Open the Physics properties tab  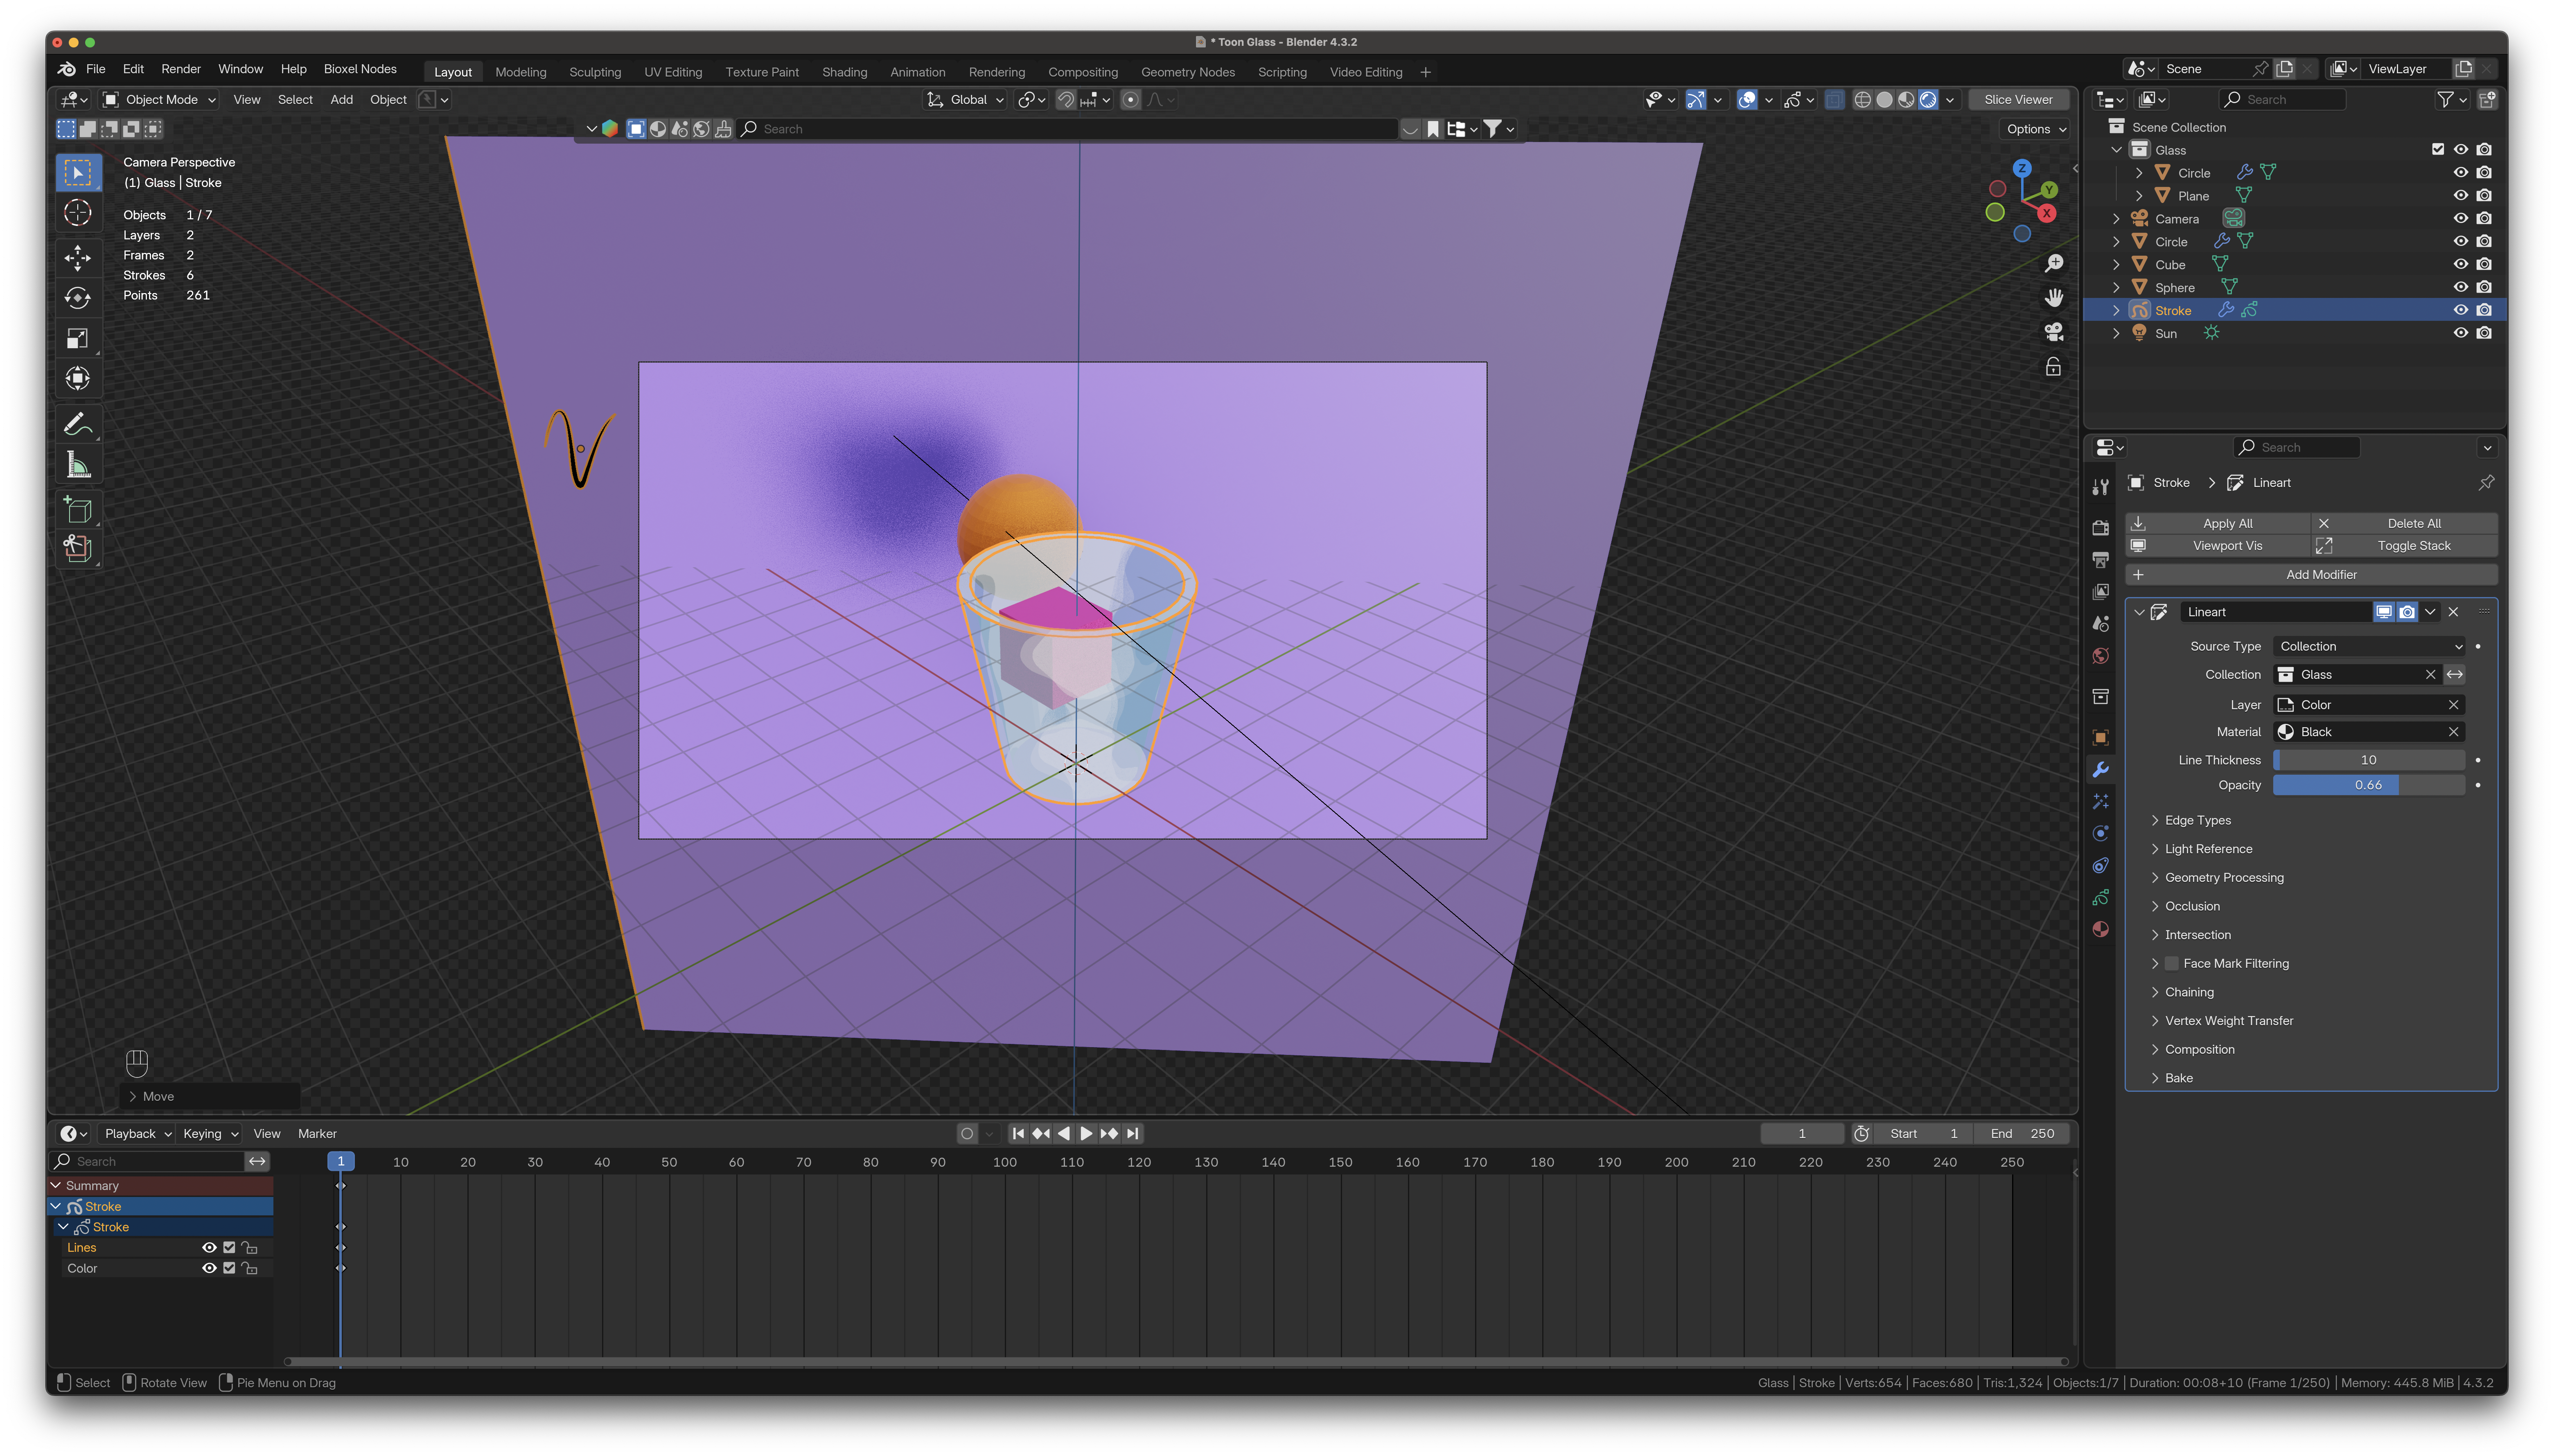click(x=2100, y=834)
